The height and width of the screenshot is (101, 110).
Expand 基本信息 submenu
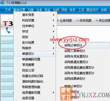[35, 15]
